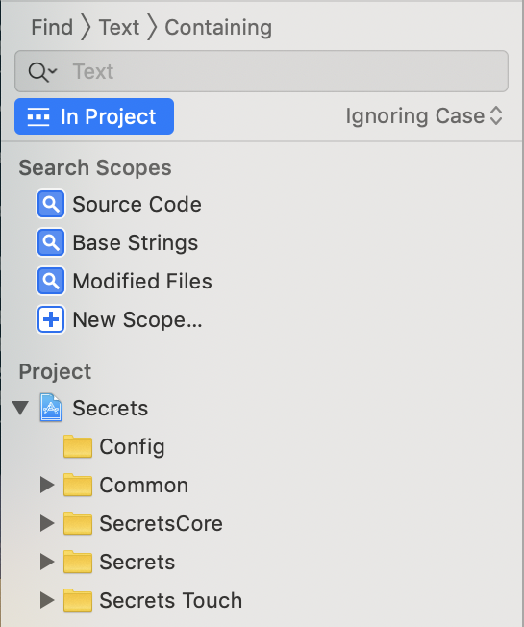Click the New Scope plus icon
The width and height of the screenshot is (524, 627).
point(51,319)
